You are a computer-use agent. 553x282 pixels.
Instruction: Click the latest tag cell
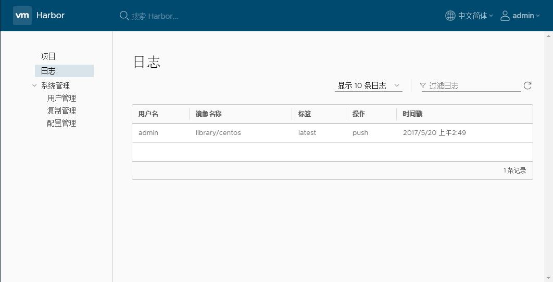(307, 133)
